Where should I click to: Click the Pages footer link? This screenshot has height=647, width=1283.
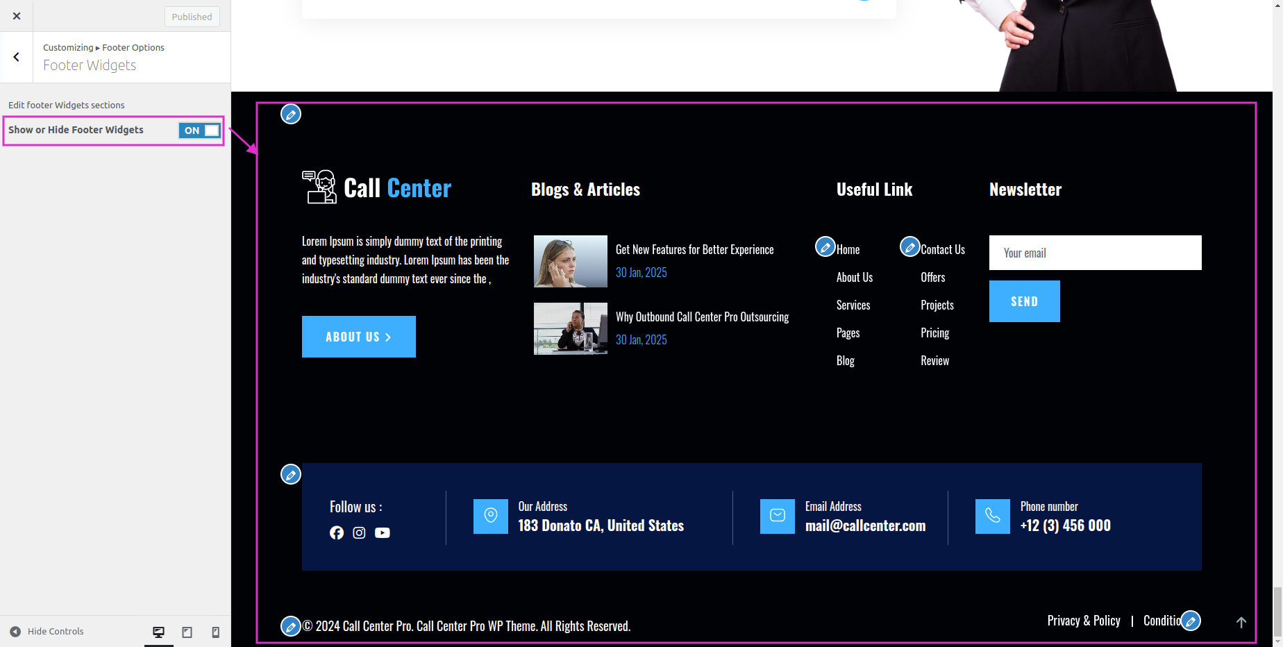(x=848, y=333)
